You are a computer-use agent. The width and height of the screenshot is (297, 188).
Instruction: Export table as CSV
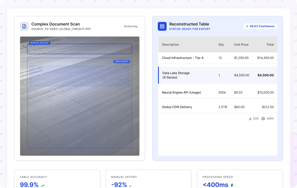254,118
